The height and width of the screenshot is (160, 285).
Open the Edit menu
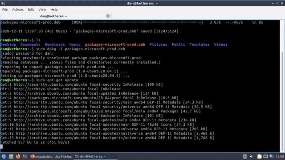(31, 9)
